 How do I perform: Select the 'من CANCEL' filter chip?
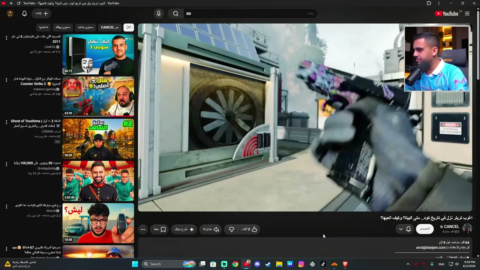[109, 27]
